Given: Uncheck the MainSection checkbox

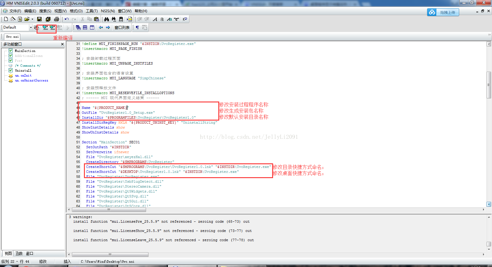Looking at the screenshot, I should click(11, 51).
